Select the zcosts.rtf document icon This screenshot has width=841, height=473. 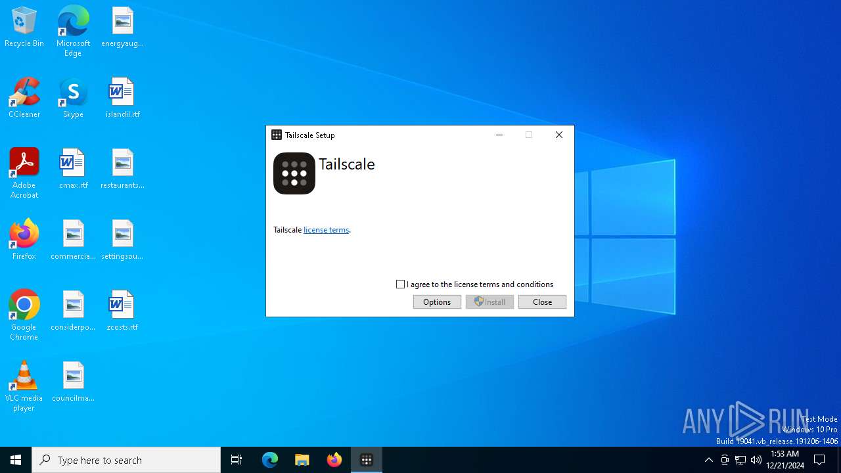tap(122, 311)
